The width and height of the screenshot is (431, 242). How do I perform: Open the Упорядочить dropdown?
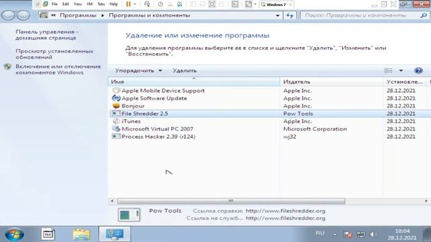(x=138, y=71)
